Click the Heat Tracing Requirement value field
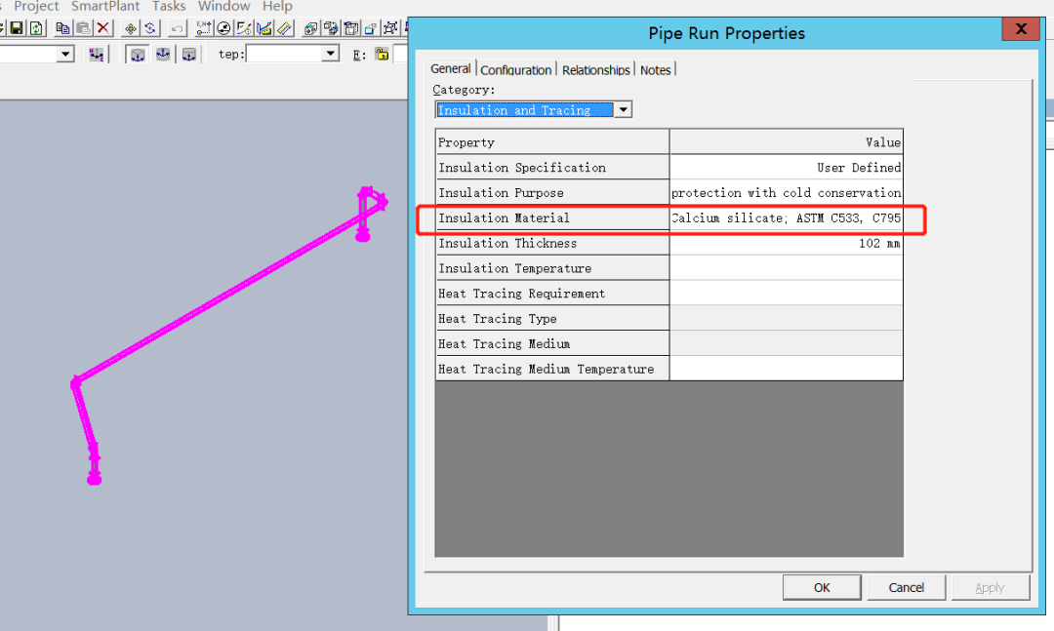Screen dimensions: 1054x631 786,294
